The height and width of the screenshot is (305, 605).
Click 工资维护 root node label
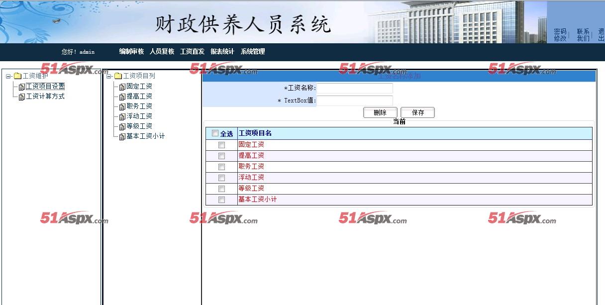pos(36,76)
